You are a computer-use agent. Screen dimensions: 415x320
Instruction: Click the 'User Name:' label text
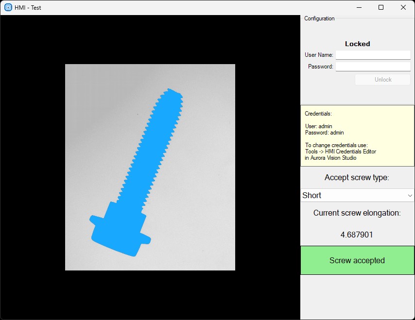click(x=319, y=55)
